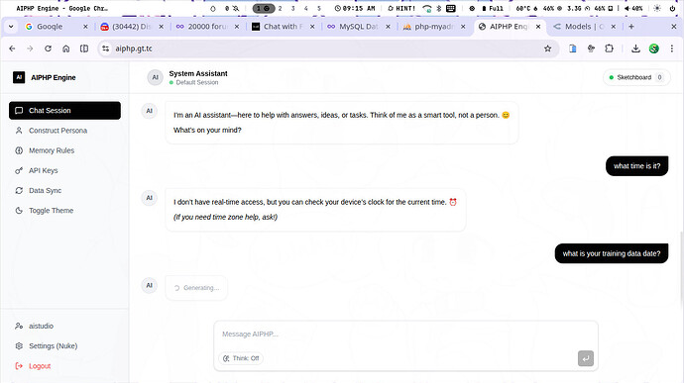684x383 pixels.
Task: Click the clock showing 09:15 AM
Action: click(x=355, y=8)
